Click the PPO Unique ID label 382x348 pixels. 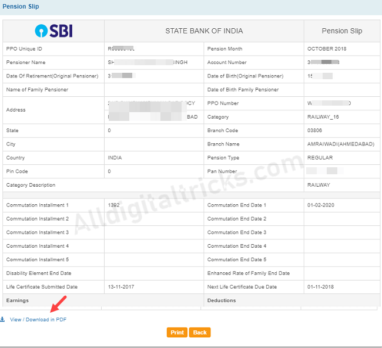point(24,49)
